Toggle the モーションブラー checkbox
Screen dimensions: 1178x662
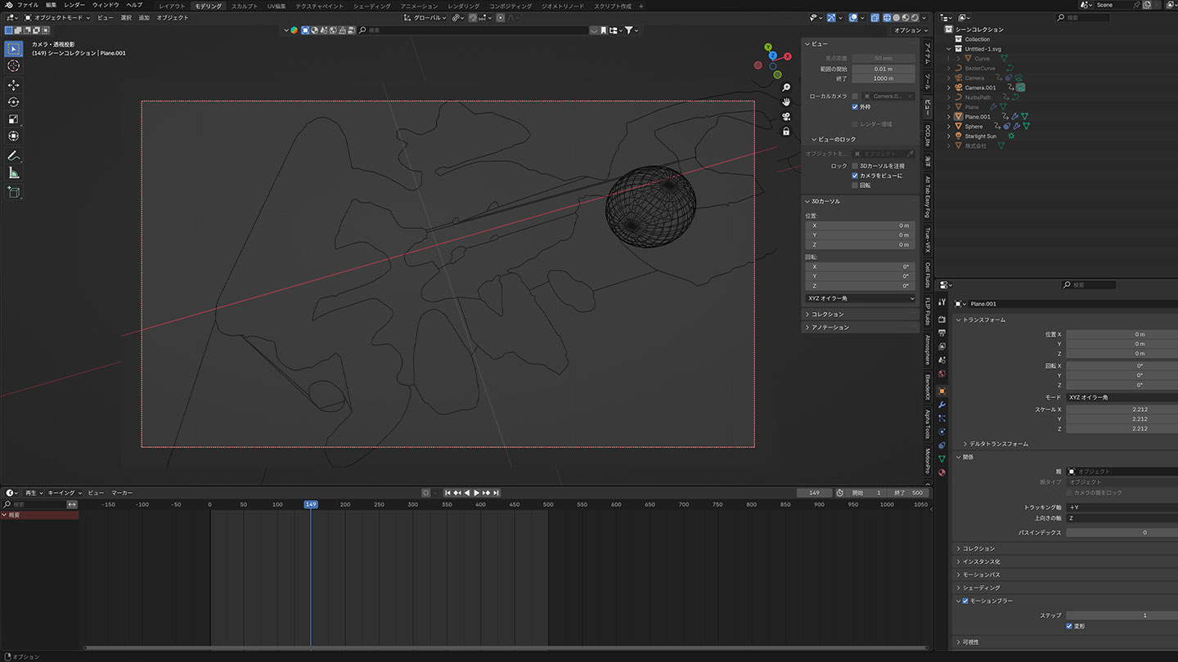(965, 601)
